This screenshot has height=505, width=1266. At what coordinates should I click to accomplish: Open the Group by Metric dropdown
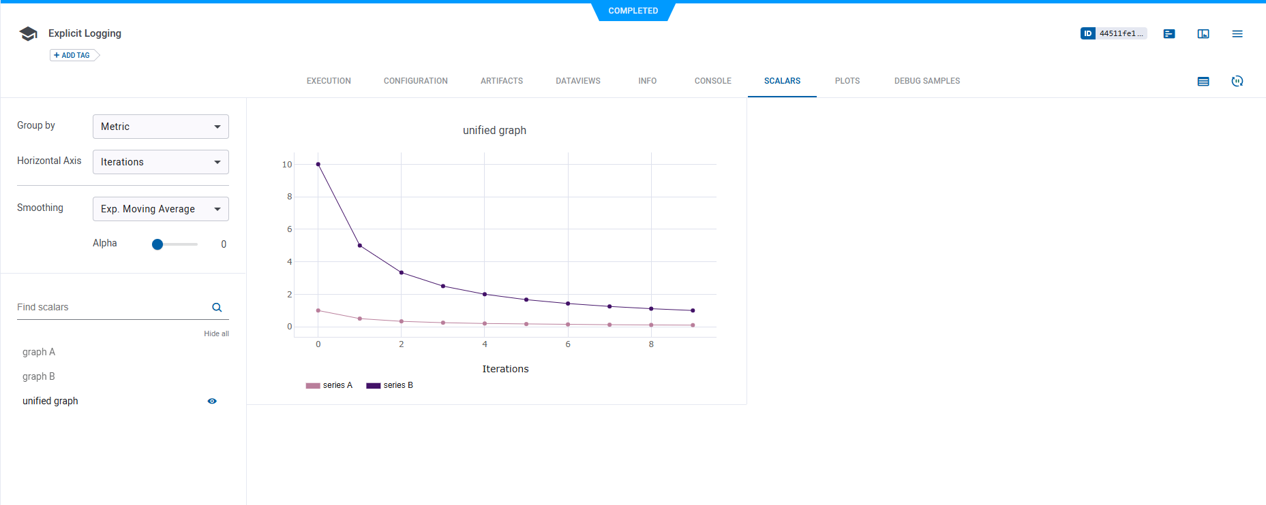(160, 127)
